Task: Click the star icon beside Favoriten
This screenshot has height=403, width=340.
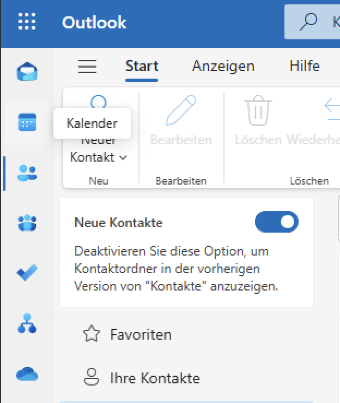Action: click(92, 334)
